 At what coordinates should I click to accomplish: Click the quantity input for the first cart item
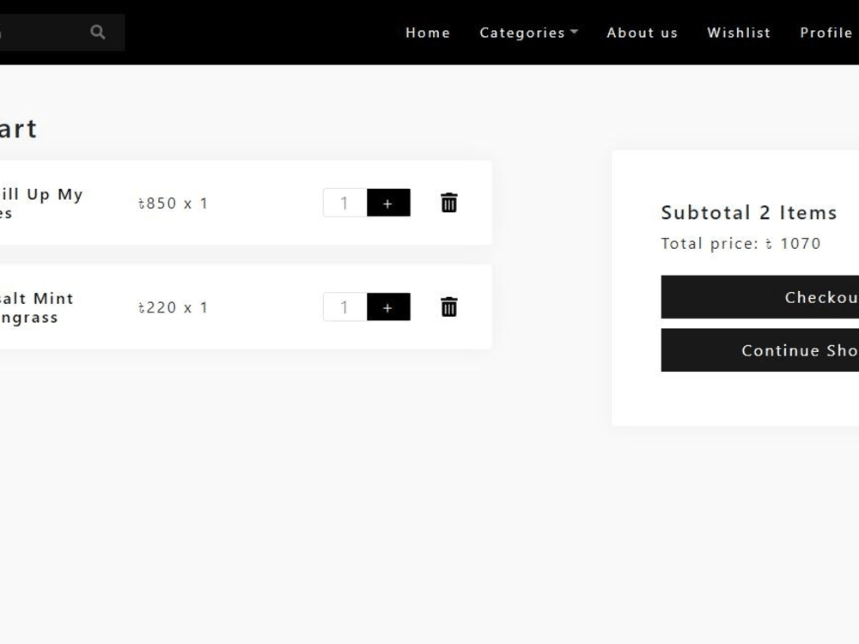tap(344, 203)
